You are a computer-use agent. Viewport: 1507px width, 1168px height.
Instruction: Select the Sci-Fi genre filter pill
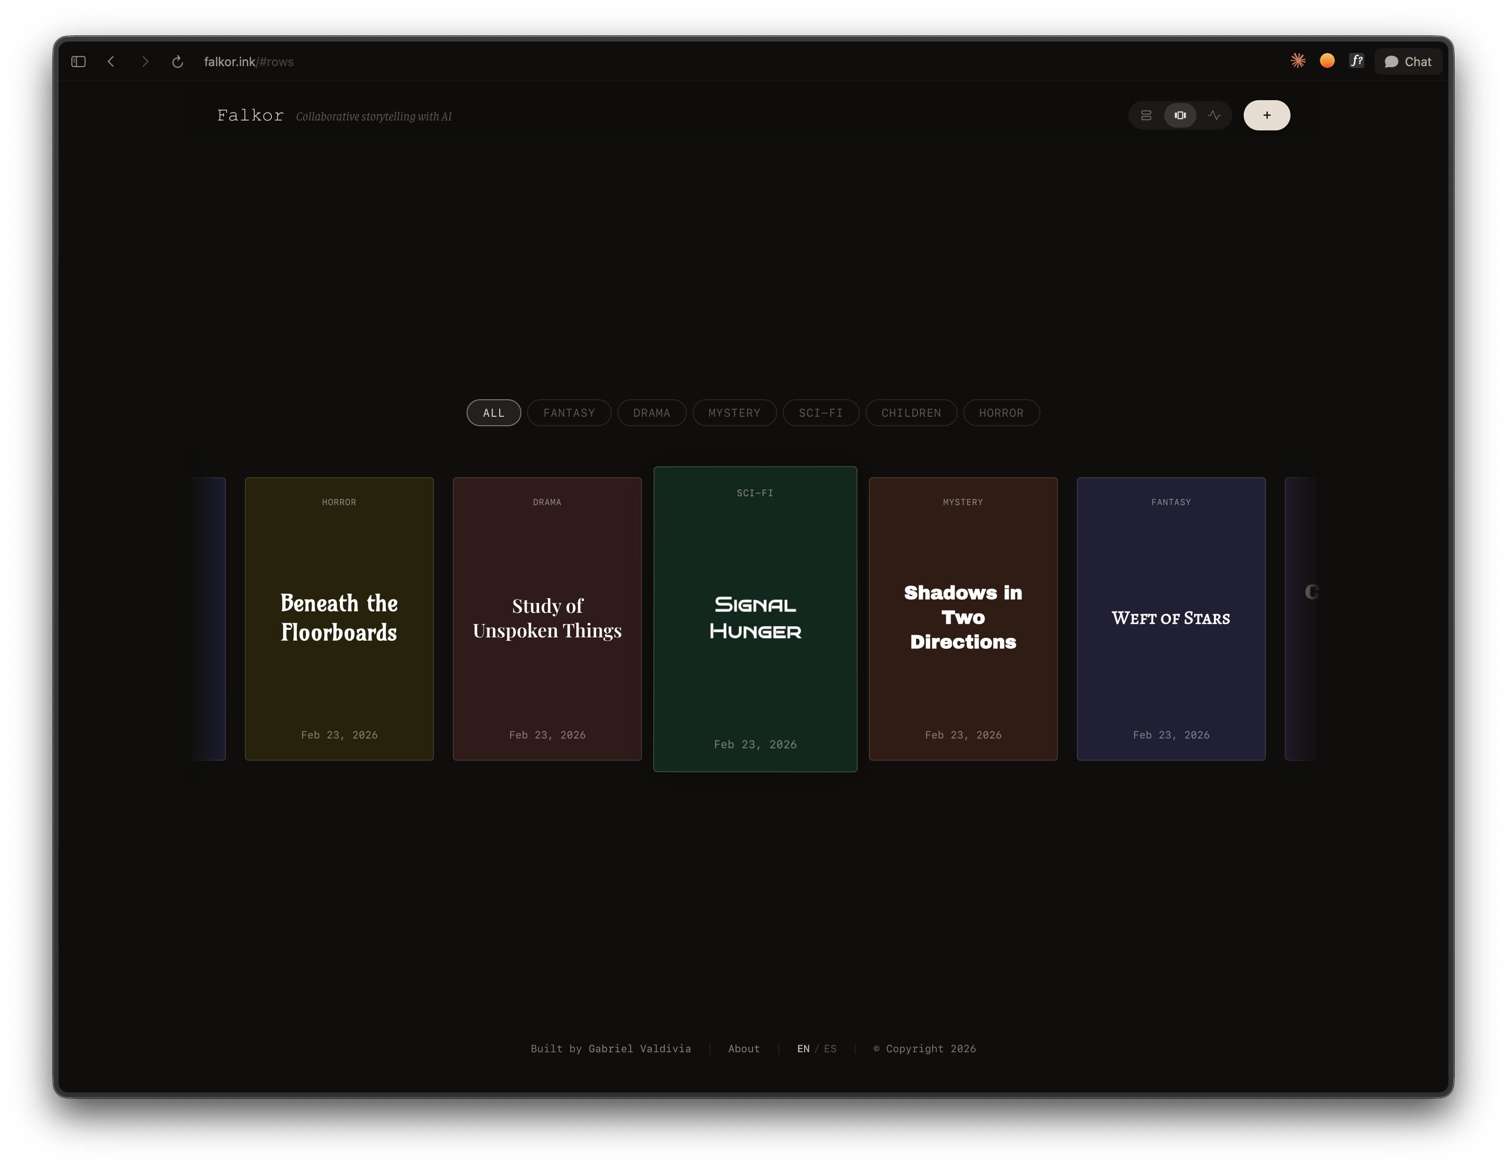coord(821,412)
